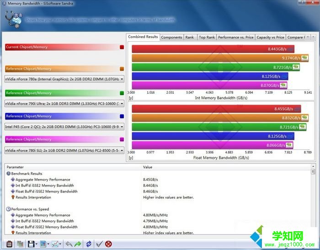Click the magenta 8.066GB/s Float bandwidth bar

213,145
